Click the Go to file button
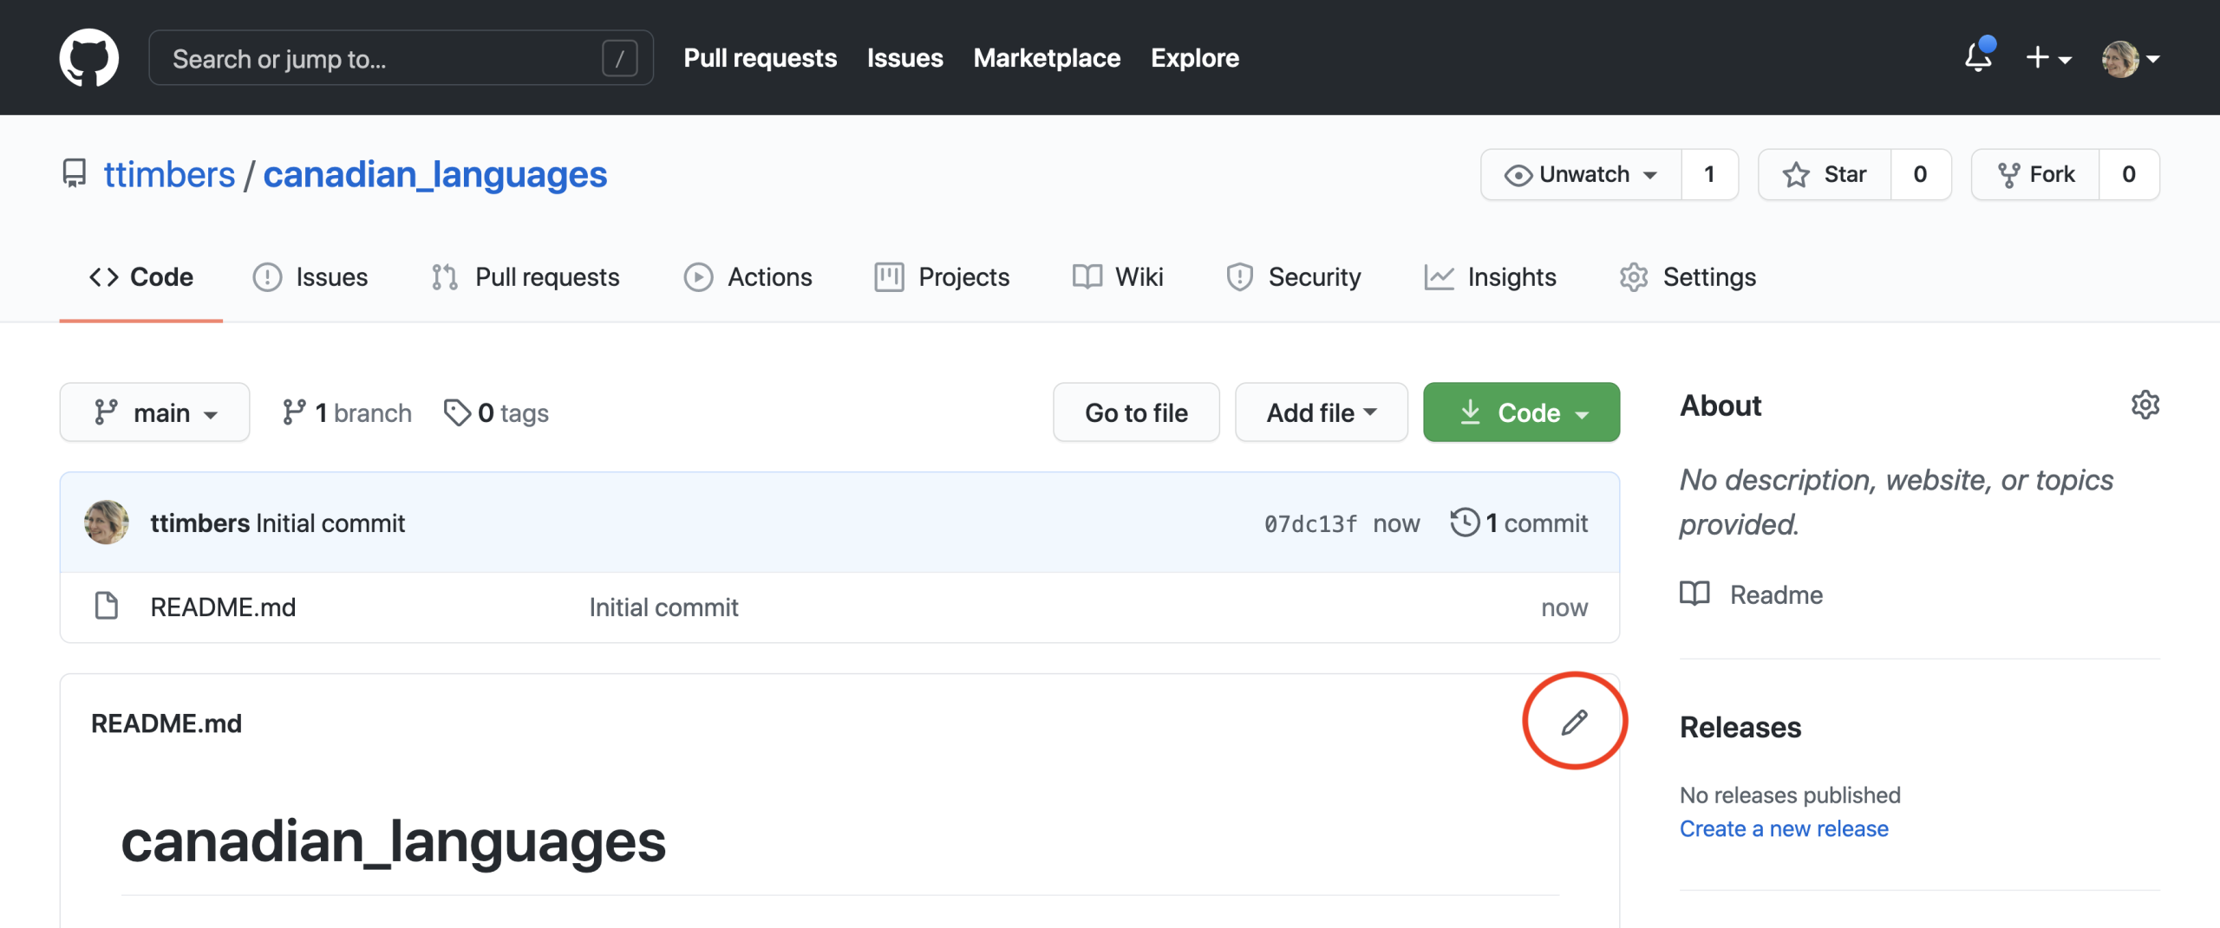 point(1136,412)
